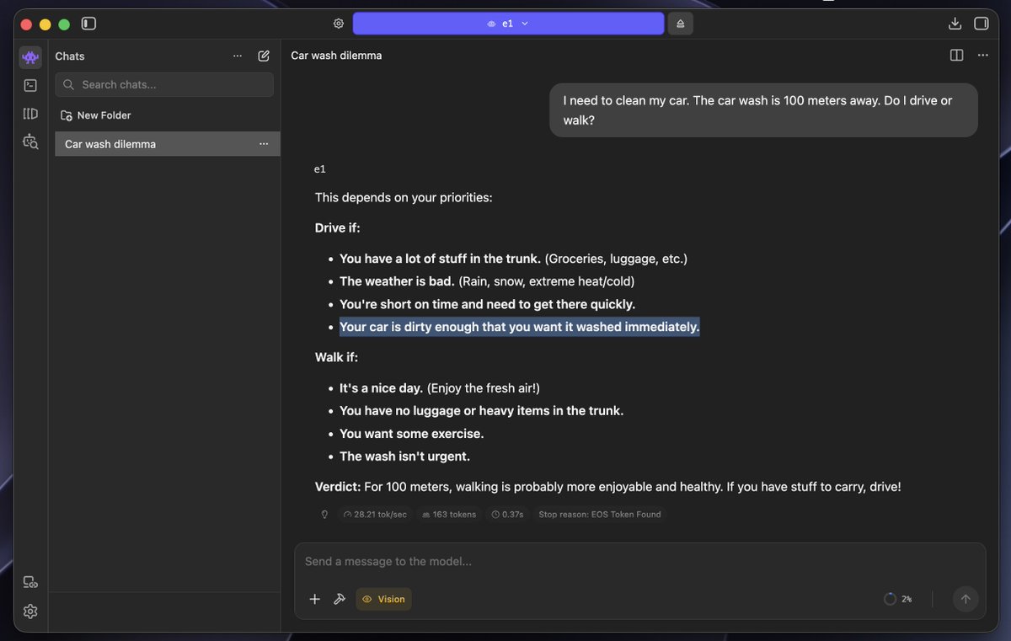Click the 'Drive if:' heading
Viewport: 1011px width, 641px height.
pyautogui.click(x=337, y=228)
